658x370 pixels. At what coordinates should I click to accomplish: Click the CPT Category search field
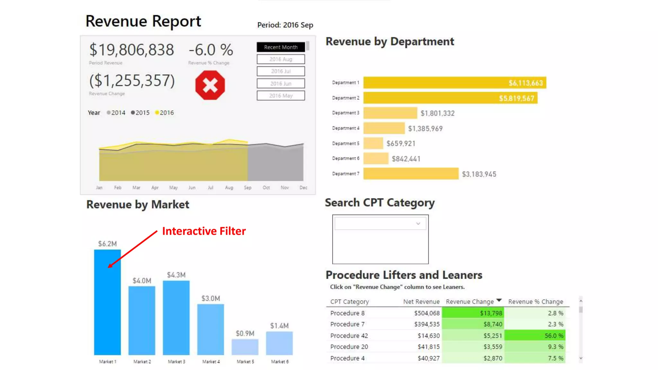tap(374, 224)
